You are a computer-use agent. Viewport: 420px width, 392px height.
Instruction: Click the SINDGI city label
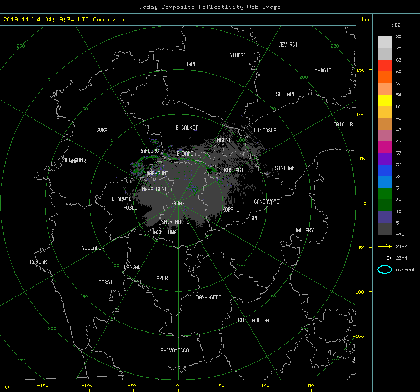pyautogui.click(x=238, y=55)
